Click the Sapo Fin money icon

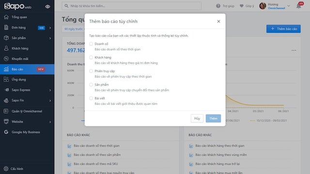point(6,101)
